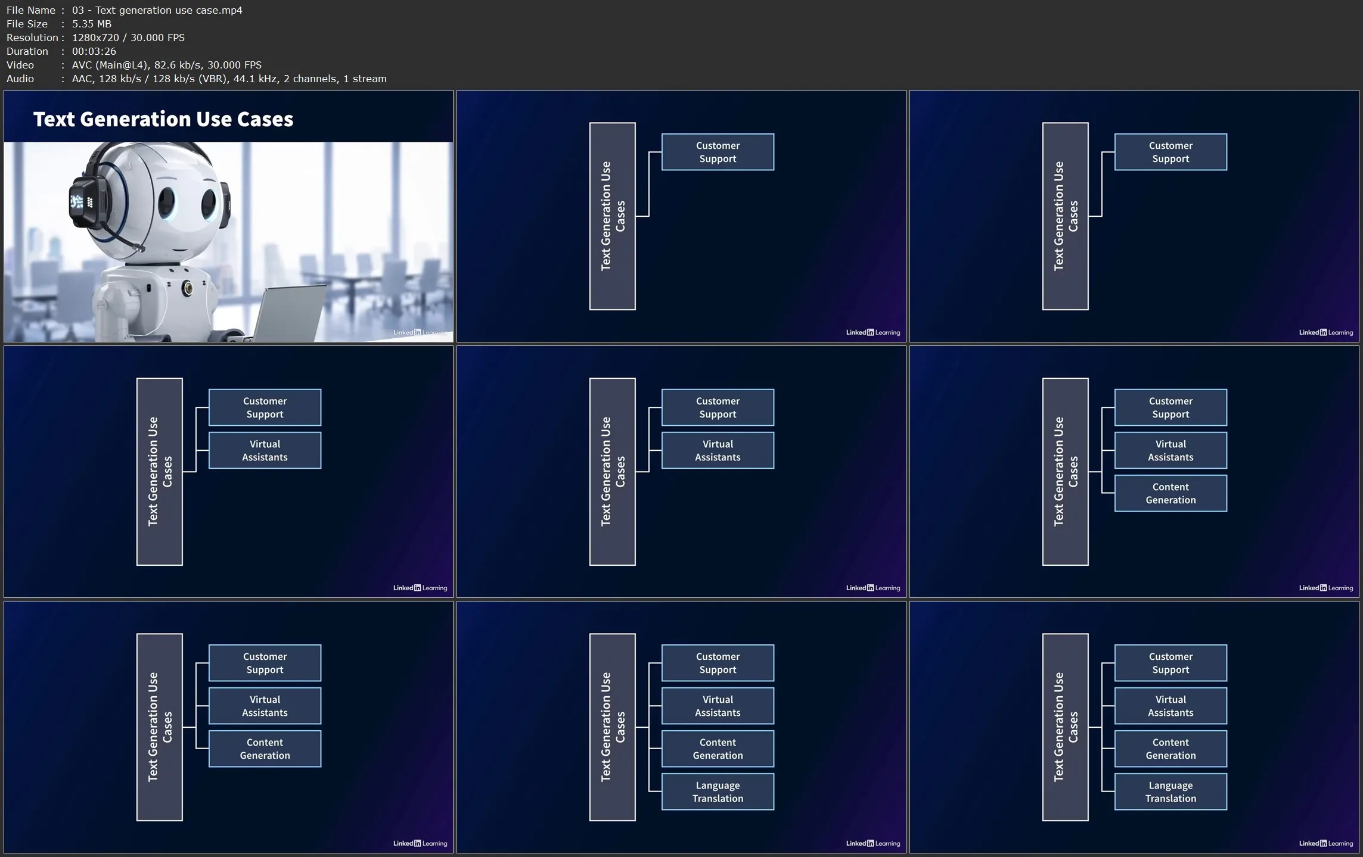The height and width of the screenshot is (857, 1363).
Task: Click the laptop beside the robot
Action: tap(290, 314)
